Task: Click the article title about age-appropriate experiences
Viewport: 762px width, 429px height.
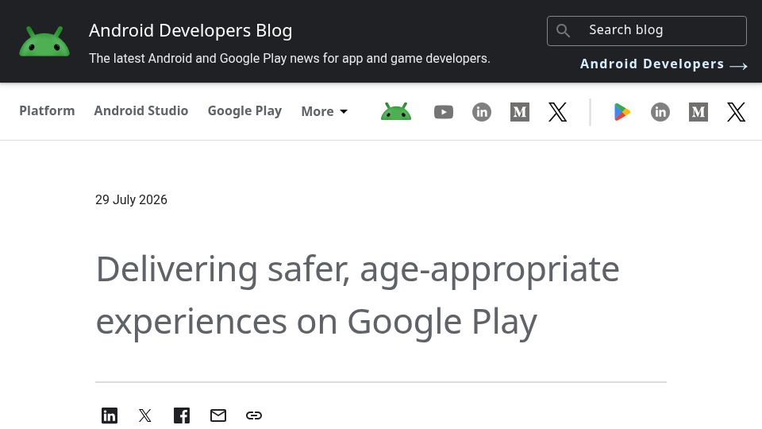Action: tap(358, 296)
